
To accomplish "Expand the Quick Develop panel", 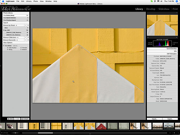I will 162,49.
